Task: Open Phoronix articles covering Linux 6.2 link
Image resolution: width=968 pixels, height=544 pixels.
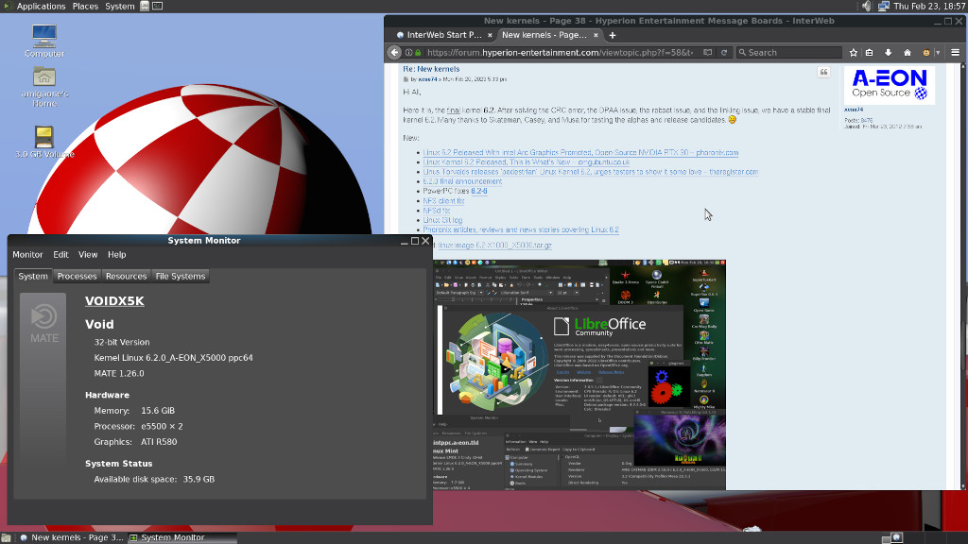Action: pyautogui.click(x=521, y=229)
